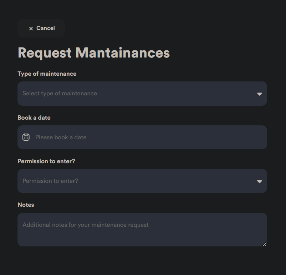Focus the 'Please book a date' field

[x=61, y=137]
